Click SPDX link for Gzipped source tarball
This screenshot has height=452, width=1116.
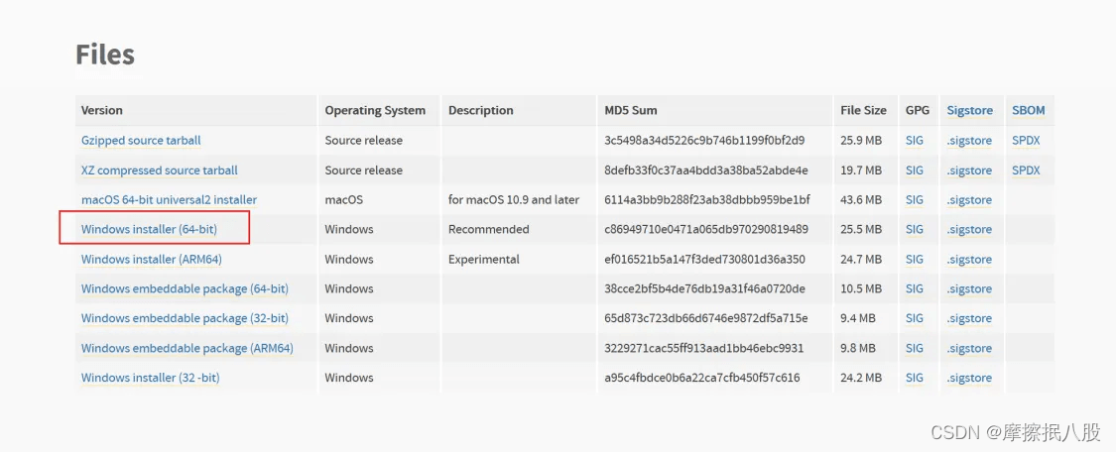coord(1026,141)
